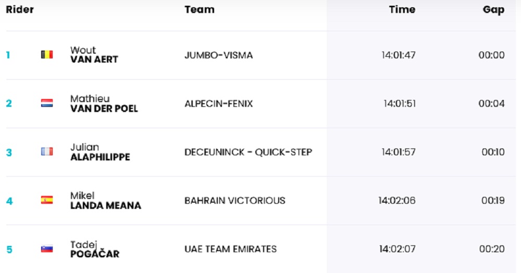The width and height of the screenshot is (521, 273).
Task: Select the DECEUNINCK - QUICK-STEP team
Action: tap(248, 152)
